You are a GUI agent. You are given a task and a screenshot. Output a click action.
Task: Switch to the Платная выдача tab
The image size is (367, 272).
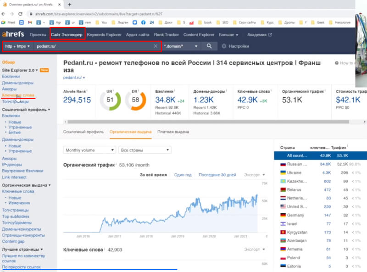pyautogui.click(x=173, y=132)
